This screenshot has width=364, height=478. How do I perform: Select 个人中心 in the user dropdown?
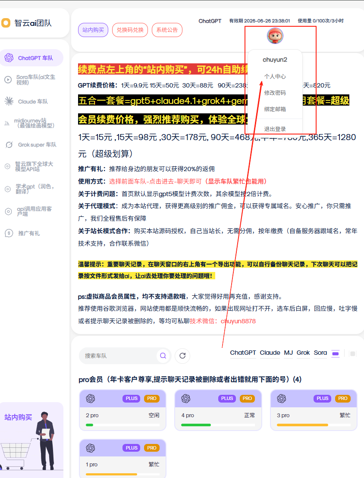pyautogui.click(x=275, y=76)
